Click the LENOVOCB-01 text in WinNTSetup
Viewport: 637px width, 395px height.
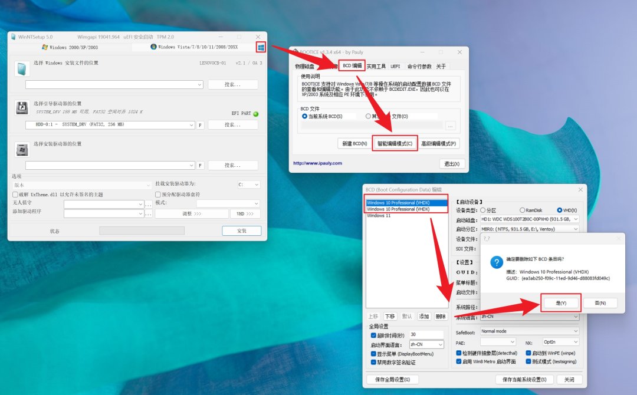point(212,63)
